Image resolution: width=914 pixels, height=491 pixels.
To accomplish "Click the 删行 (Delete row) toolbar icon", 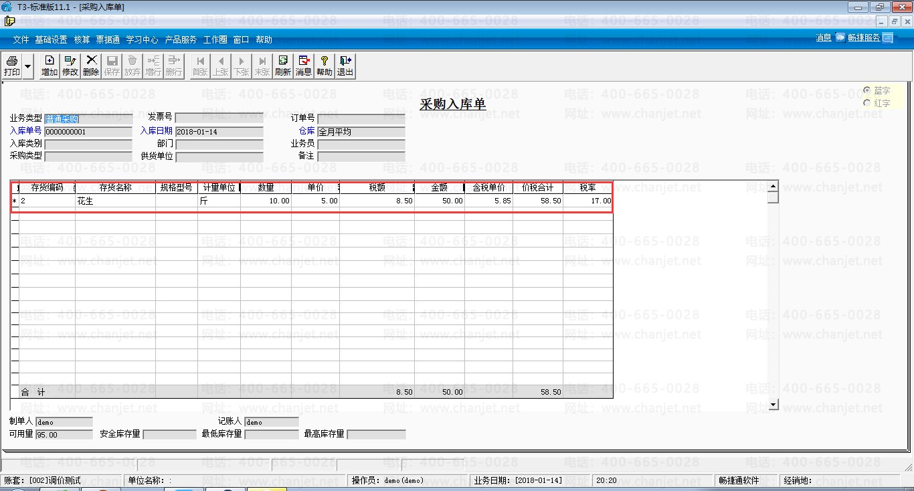I will click(174, 66).
